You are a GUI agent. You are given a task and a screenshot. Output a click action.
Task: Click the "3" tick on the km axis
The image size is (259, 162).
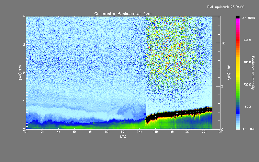pyautogui.click(x=24, y=45)
